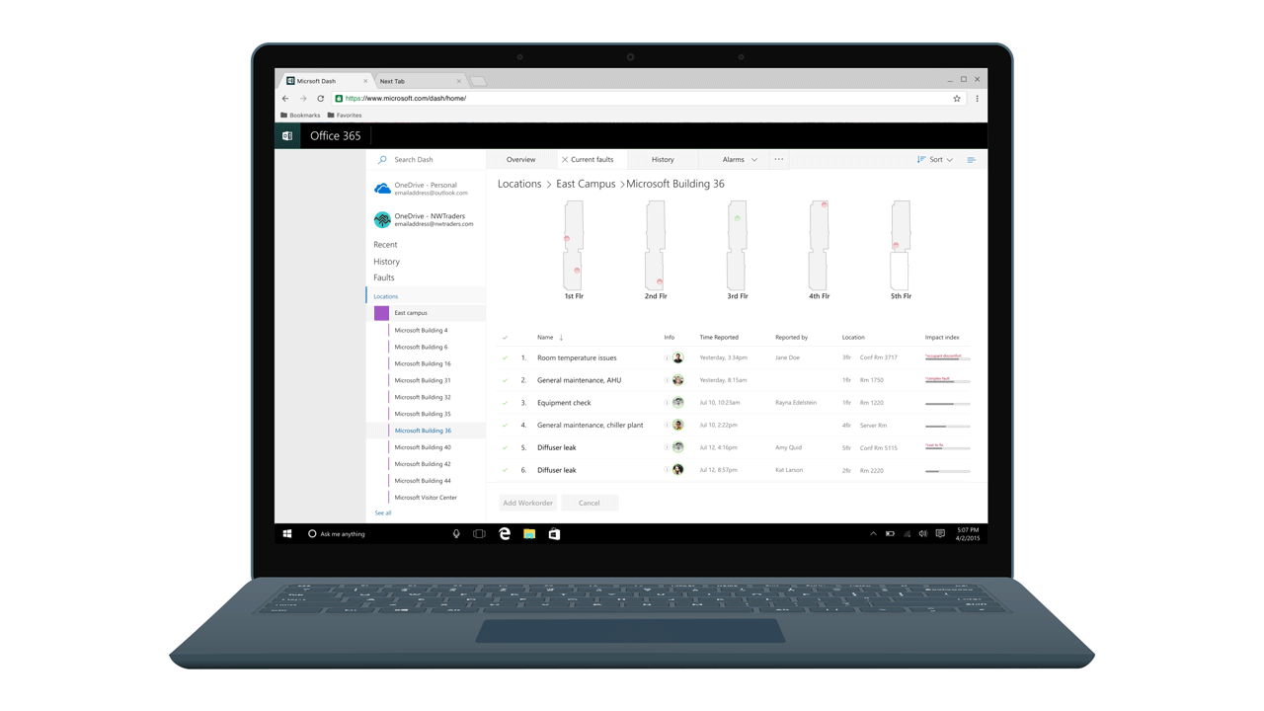
Task: Click the volume icon in tray
Action: pos(923,534)
